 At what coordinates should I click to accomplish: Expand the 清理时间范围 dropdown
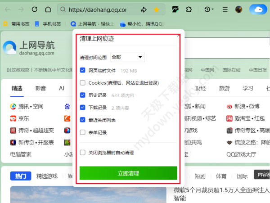coord(127,57)
